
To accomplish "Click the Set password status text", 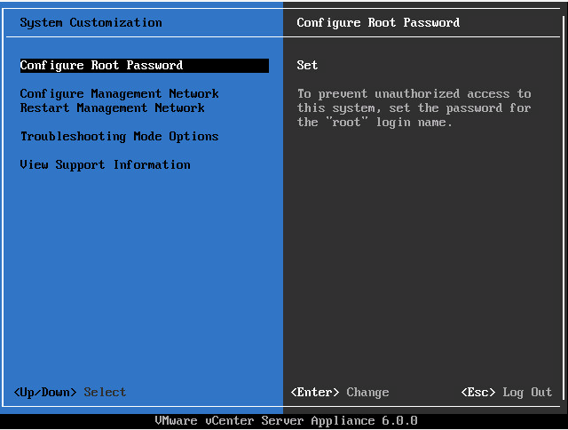I will tap(307, 66).
